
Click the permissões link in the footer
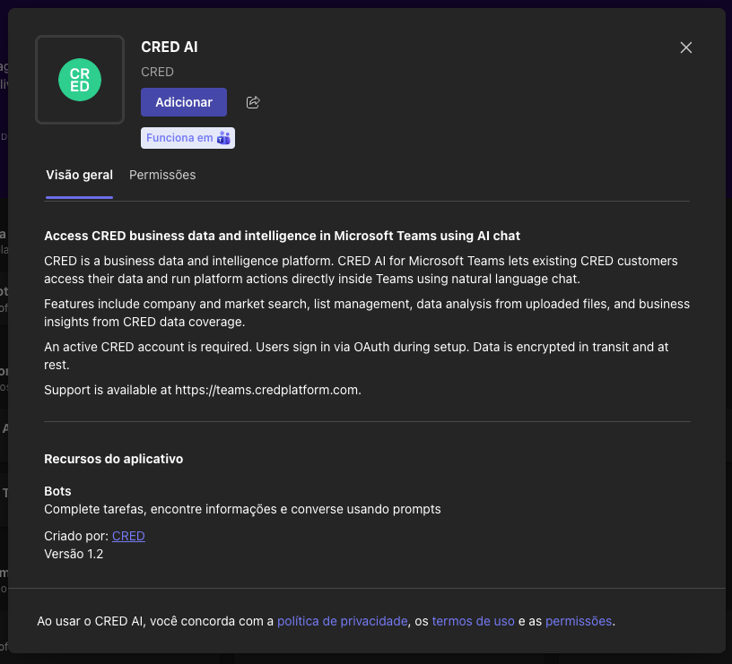[579, 620]
